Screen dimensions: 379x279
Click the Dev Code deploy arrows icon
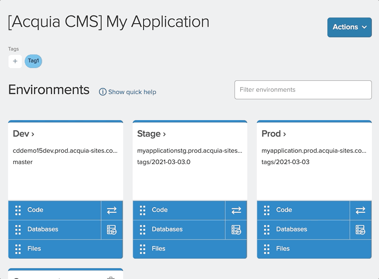point(112,210)
